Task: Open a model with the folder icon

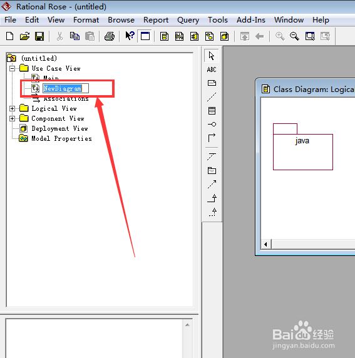Action: click(x=24, y=36)
